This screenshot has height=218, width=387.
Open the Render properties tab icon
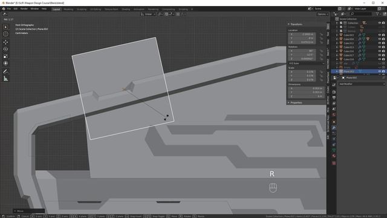click(334, 92)
